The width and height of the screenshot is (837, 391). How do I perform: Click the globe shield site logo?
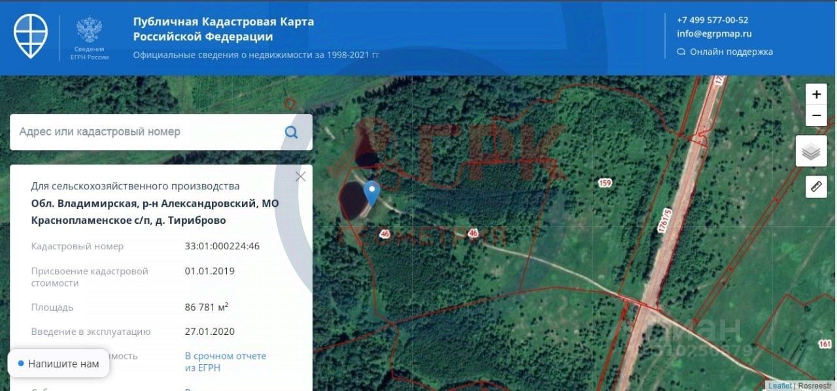31,36
